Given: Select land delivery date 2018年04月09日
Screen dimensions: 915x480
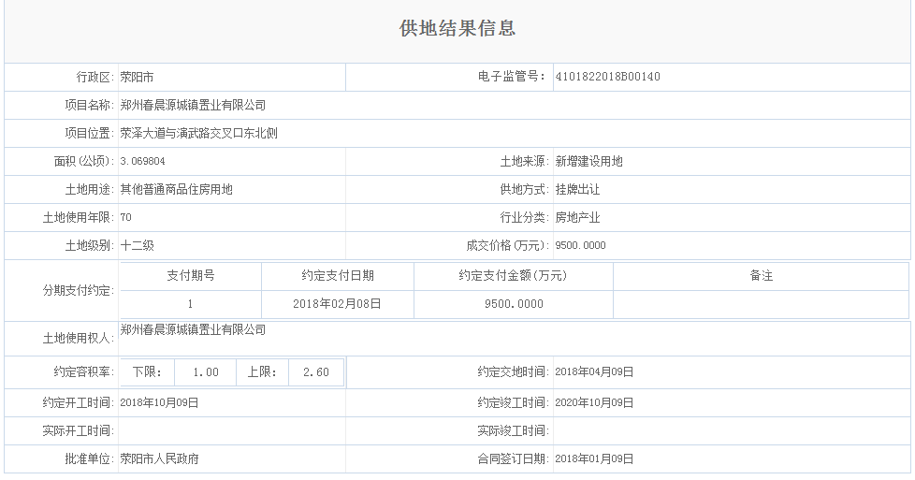Looking at the screenshot, I should click(x=594, y=372).
